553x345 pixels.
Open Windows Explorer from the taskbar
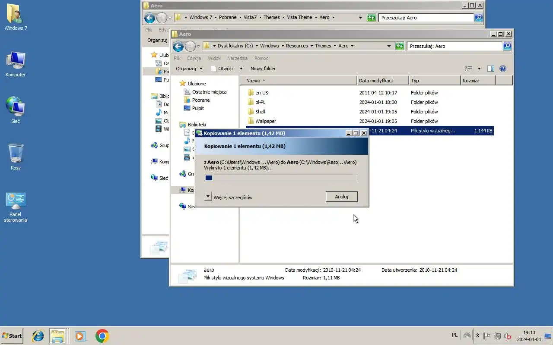pos(57,336)
